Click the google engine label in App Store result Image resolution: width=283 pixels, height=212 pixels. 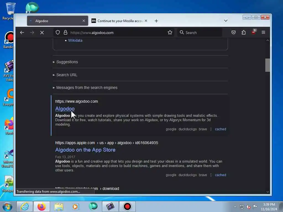[x=171, y=175]
